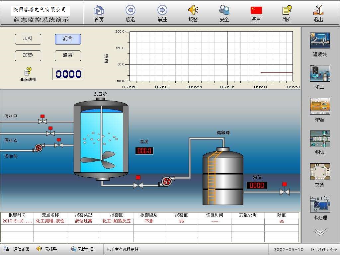Click the 陕西容感电气有限公司 company logo
Image resolution: width=340 pixels, height=255 pixels.
[x=40, y=10]
